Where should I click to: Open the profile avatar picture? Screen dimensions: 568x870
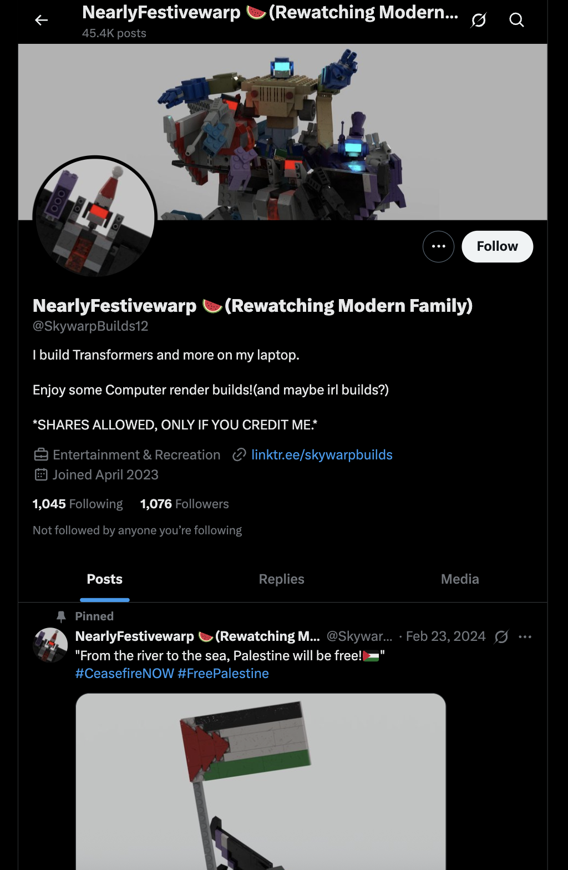[95, 217]
